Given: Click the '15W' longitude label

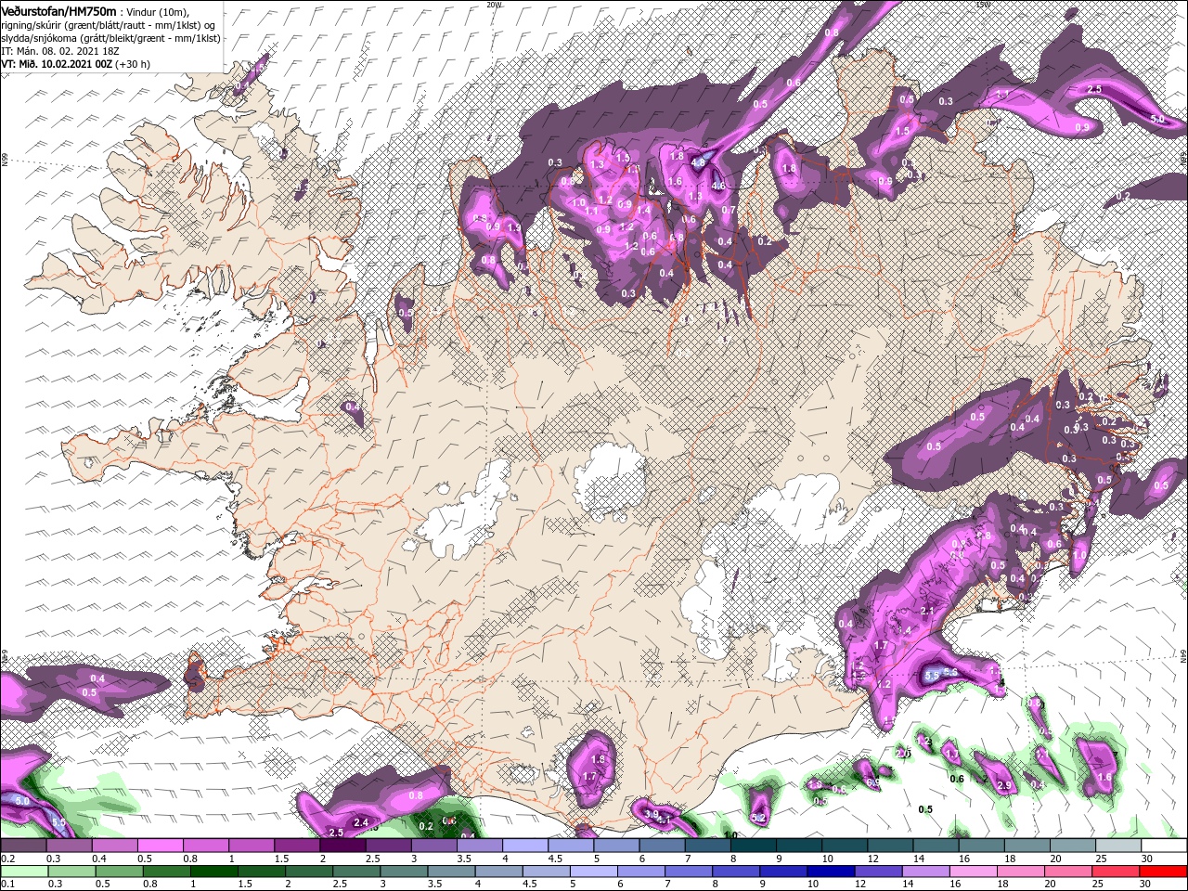Looking at the screenshot, I should tap(983, 4).
